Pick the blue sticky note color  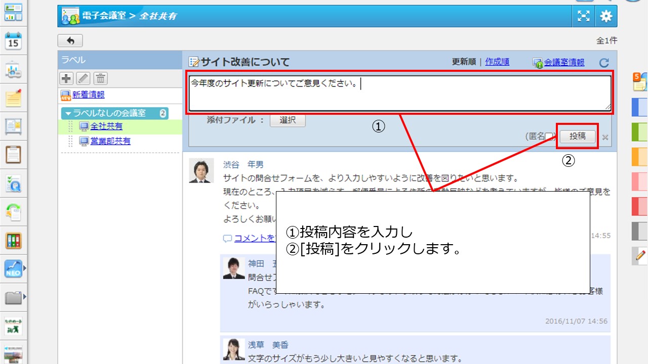[x=640, y=107]
